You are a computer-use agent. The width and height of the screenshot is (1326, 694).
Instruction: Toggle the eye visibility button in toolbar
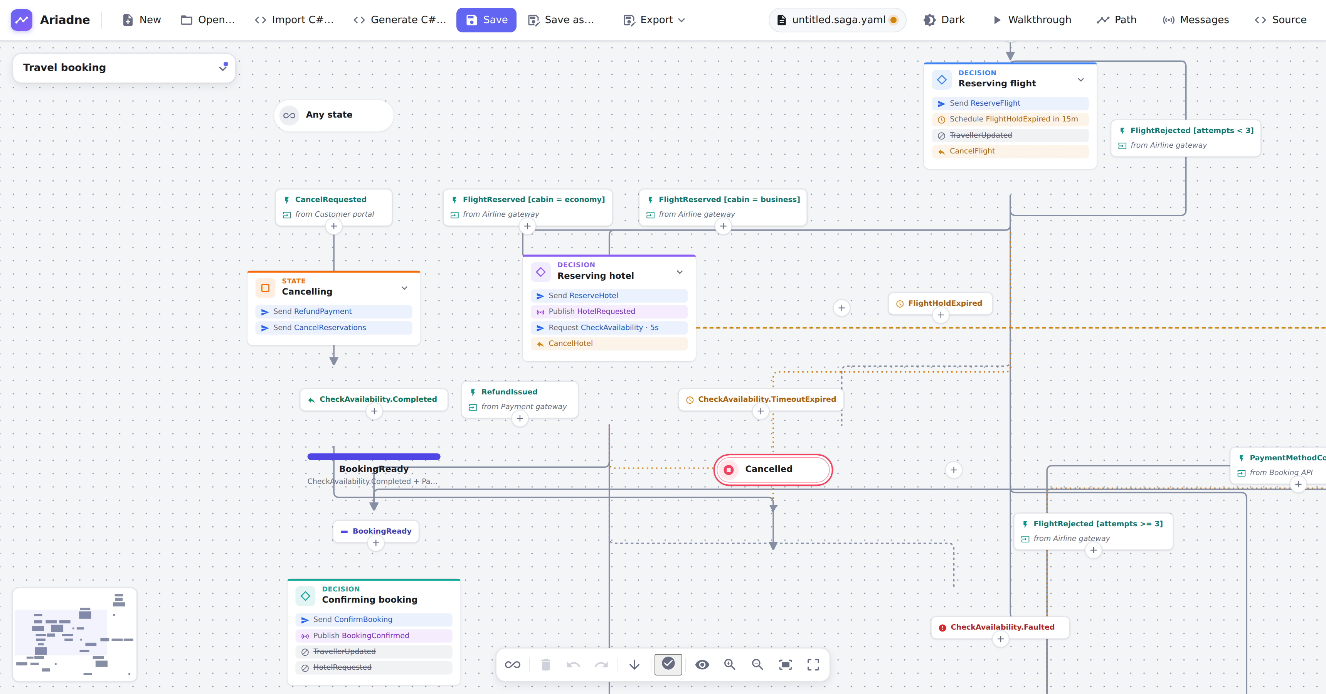(702, 665)
